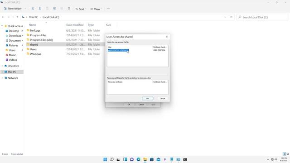Click the Forward navigation arrow

(8, 17)
